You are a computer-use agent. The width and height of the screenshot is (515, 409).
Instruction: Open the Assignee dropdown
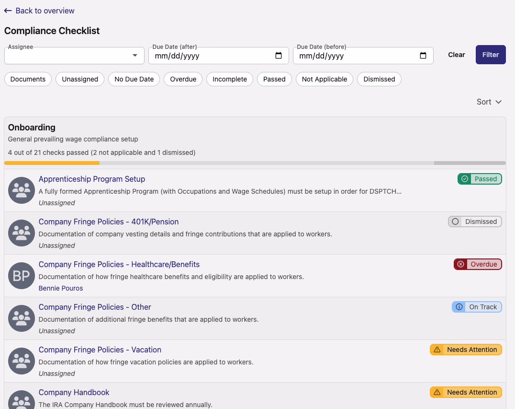(74, 56)
